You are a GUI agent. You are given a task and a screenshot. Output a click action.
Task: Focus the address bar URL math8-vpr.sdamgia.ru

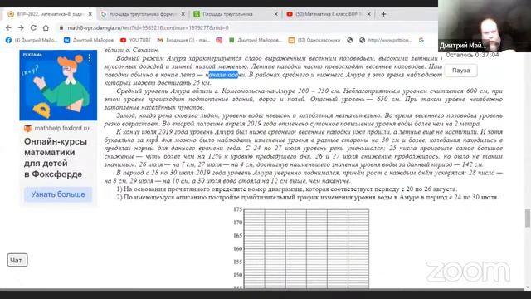pyautogui.click(x=148, y=27)
